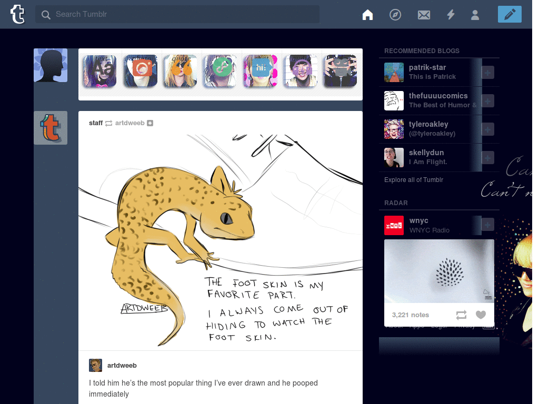Click 'This is Patrick' blog description
Screen dimensions: 539x404
coord(433,77)
